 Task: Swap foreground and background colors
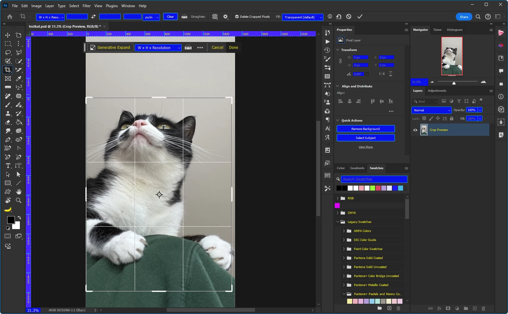pos(19,218)
